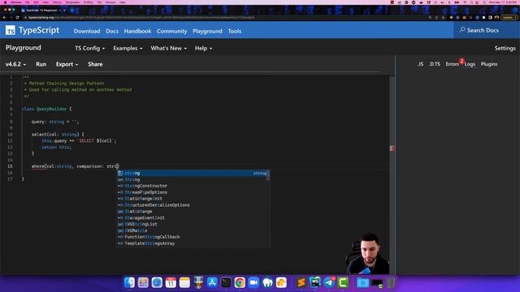Open the Tools nav link
Image resolution: width=520 pixels, height=292 pixels.
pyautogui.click(x=235, y=31)
